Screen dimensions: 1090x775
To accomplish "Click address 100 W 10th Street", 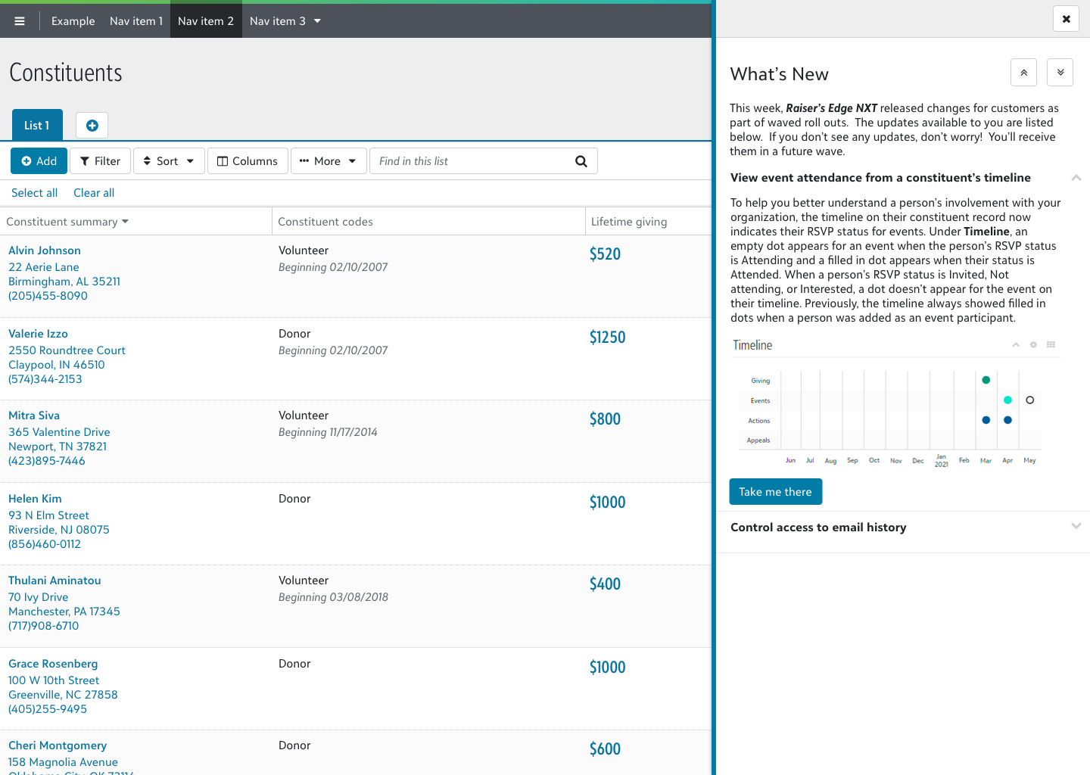I will tap(54, 680).
